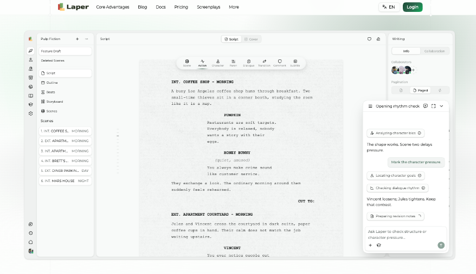Jump to scene 5 EXT. DINER PARKING
Image resolution: width=476 pixels, height=274 pixels.
coord(65,171)
